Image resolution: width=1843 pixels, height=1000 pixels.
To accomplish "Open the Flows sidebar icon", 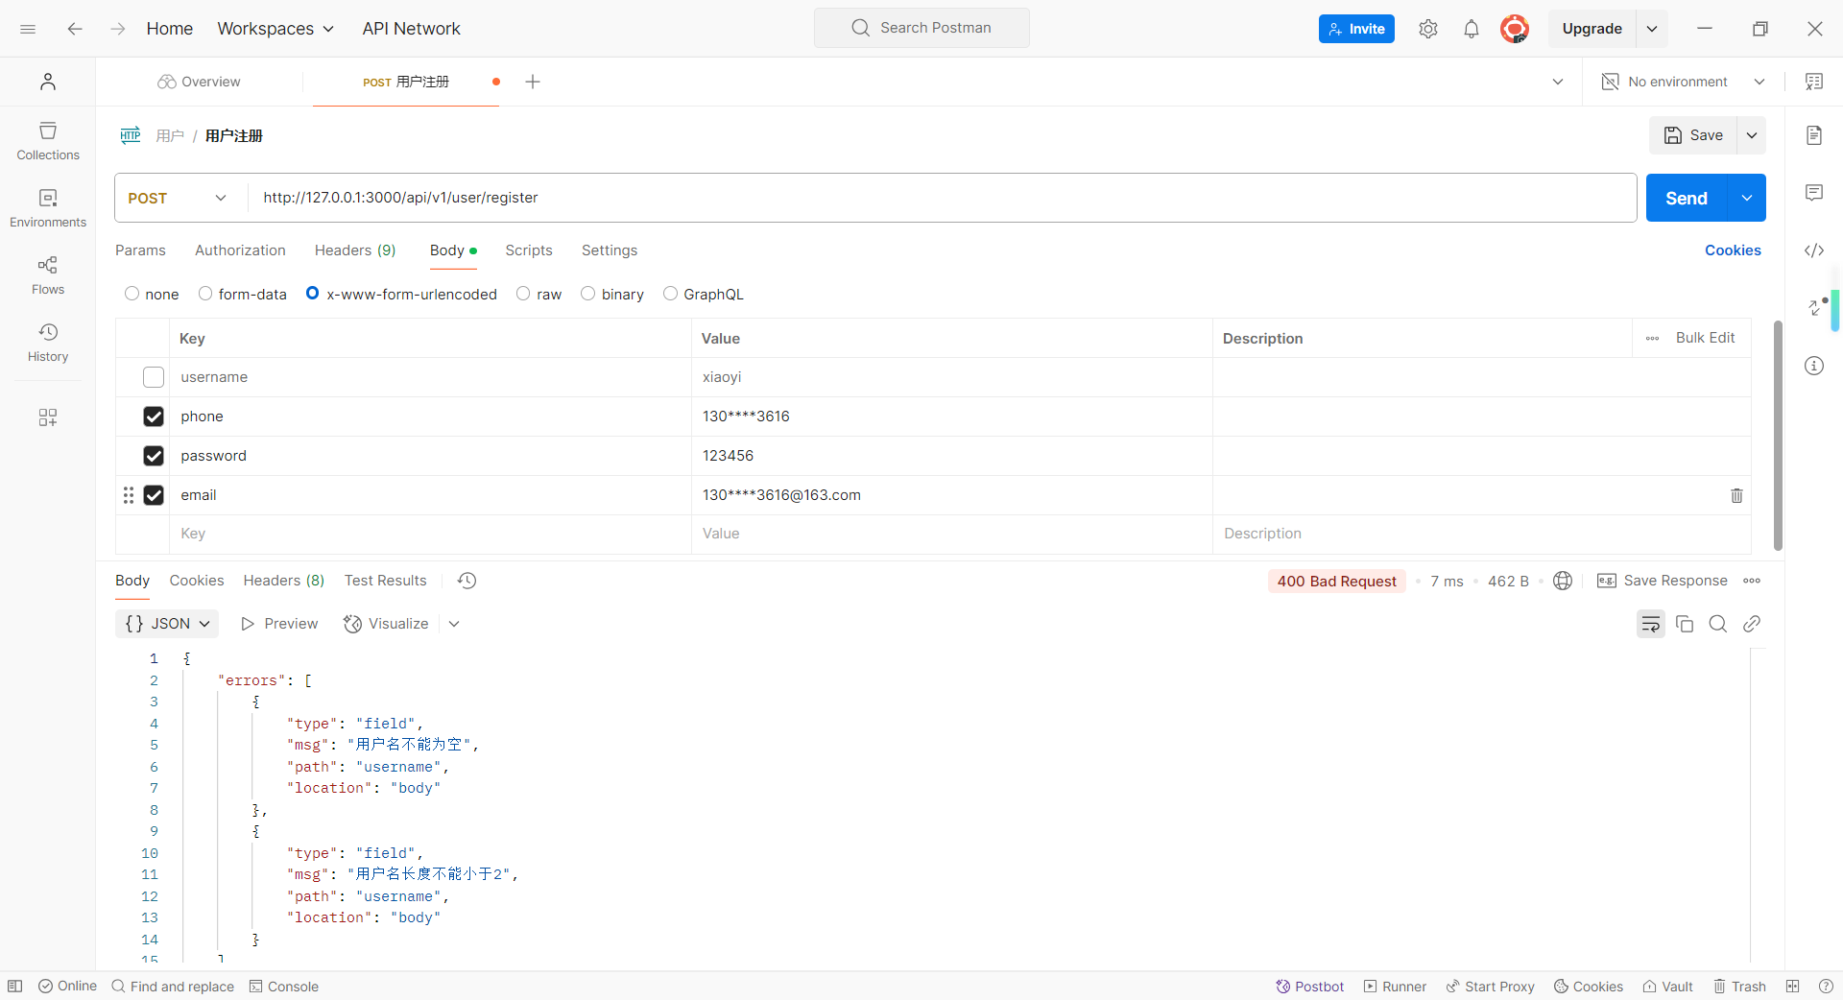I will click(x=48, y=274).
